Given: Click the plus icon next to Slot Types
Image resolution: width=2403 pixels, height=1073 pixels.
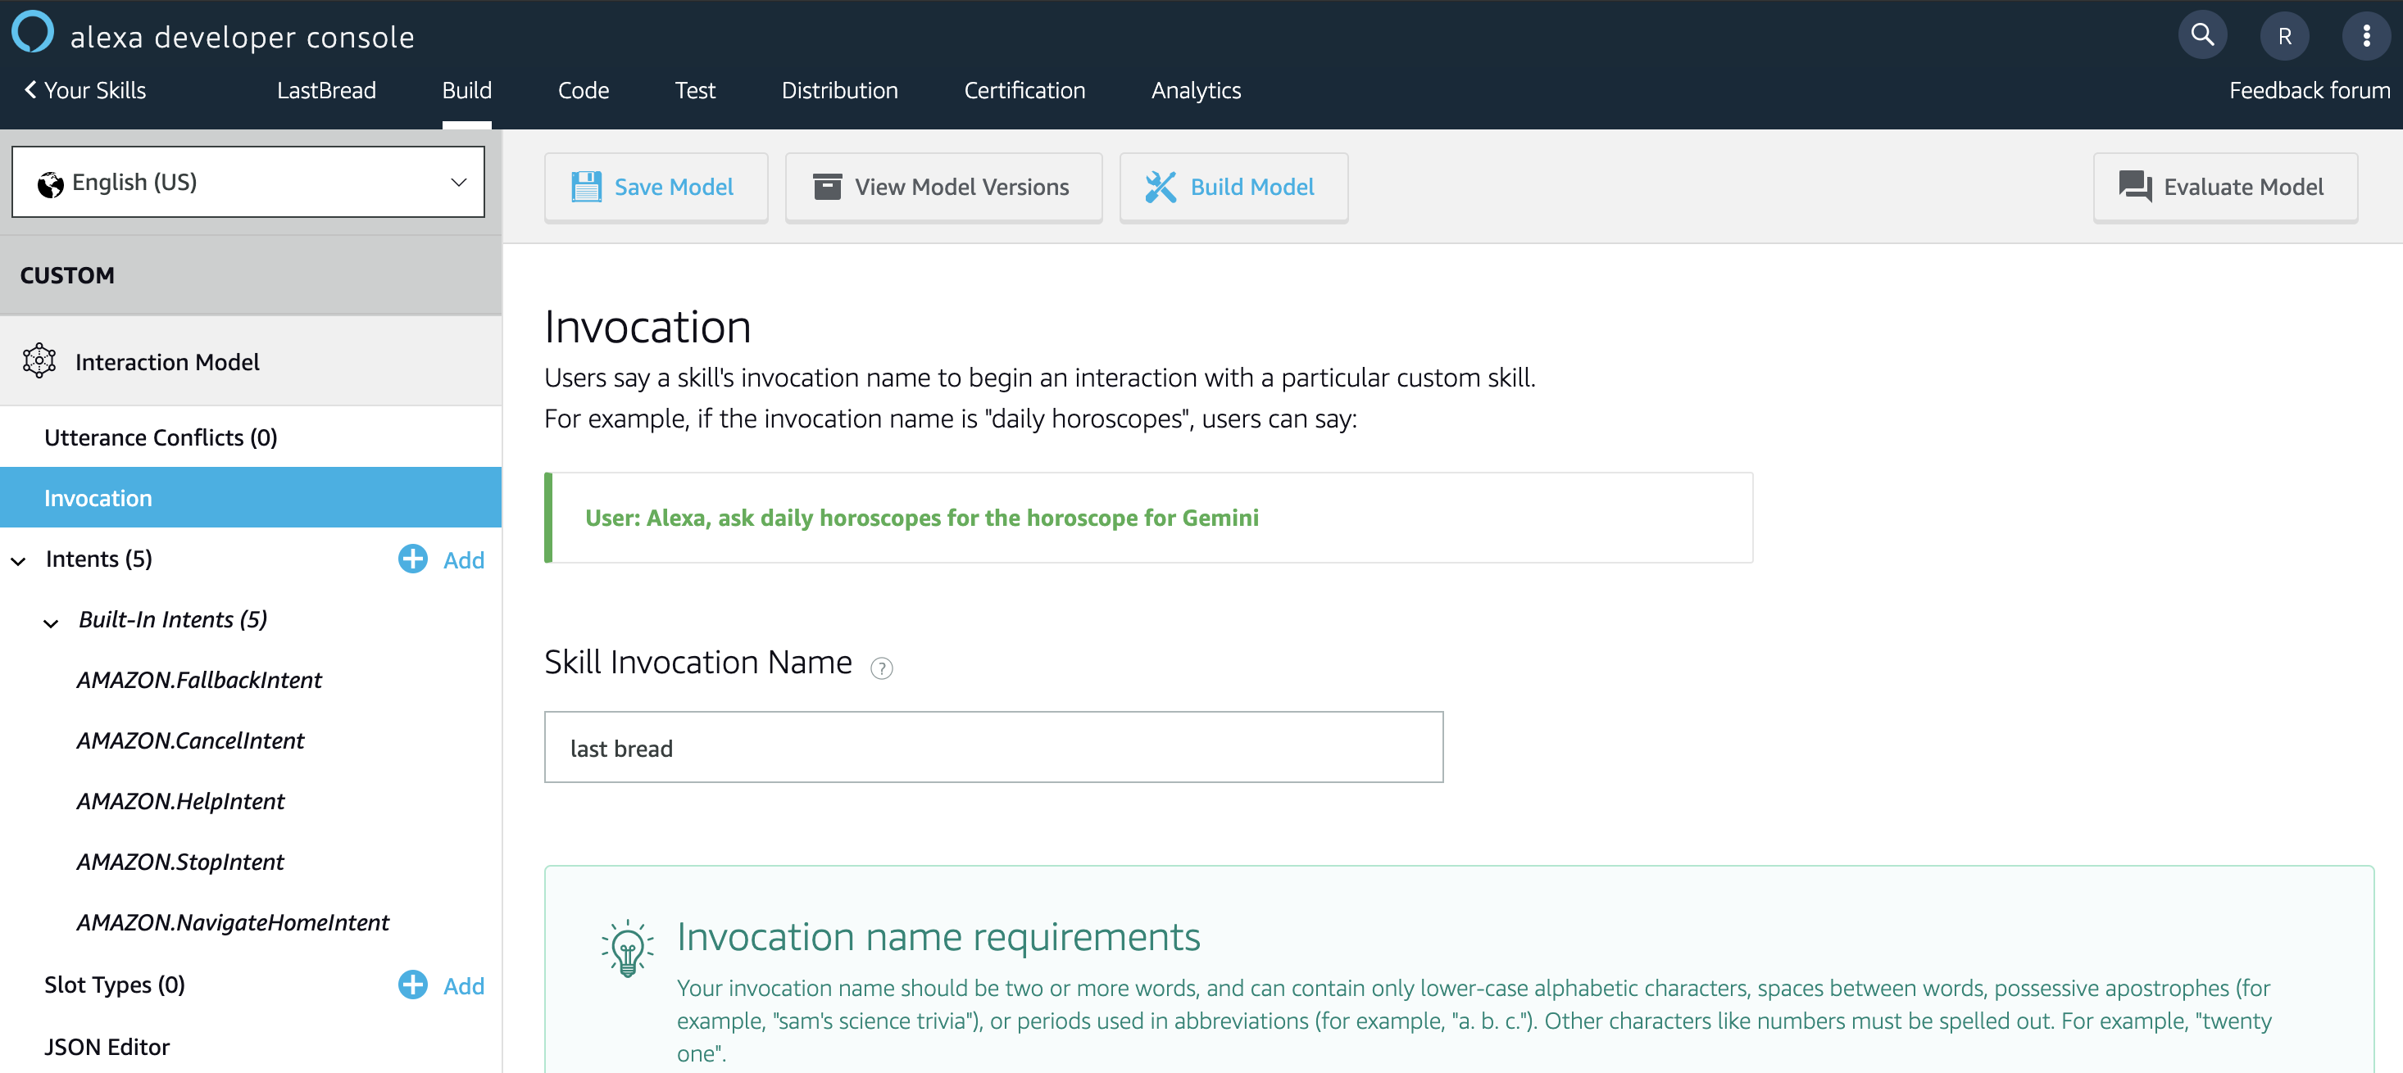Looking at the screenshot, I should (x=412, y=985).
